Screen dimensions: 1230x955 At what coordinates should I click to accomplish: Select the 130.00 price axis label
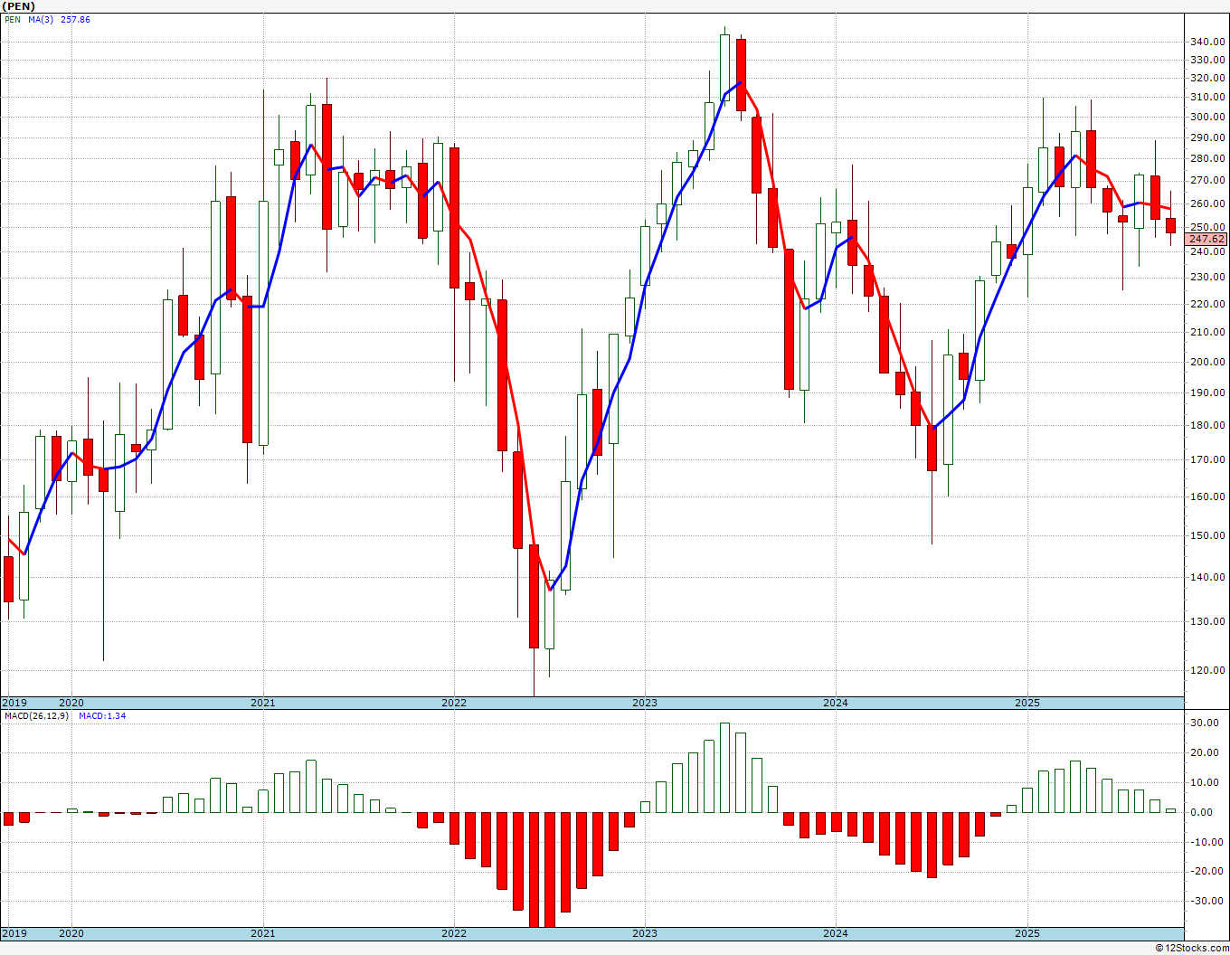click(x=1208, y=621)
